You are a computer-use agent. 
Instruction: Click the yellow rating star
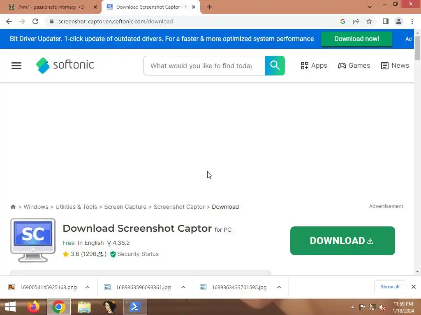[x=66, y=254]
